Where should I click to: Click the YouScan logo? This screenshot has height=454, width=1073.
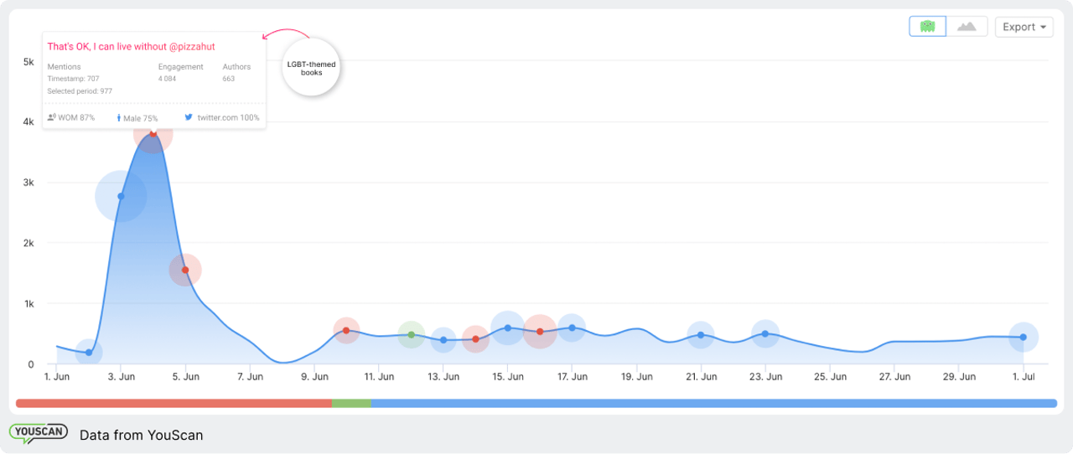point(38,433)
